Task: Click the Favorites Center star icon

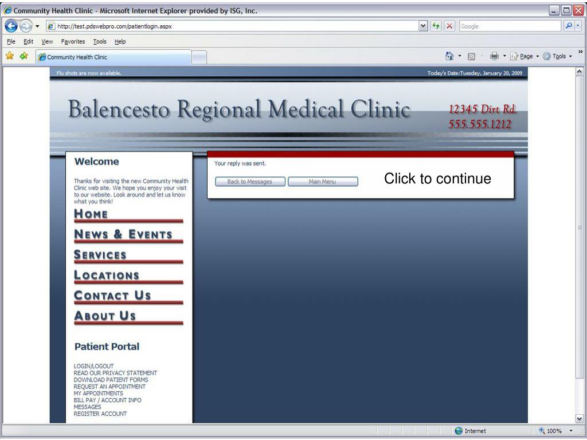Action: (x=10, y=56)
